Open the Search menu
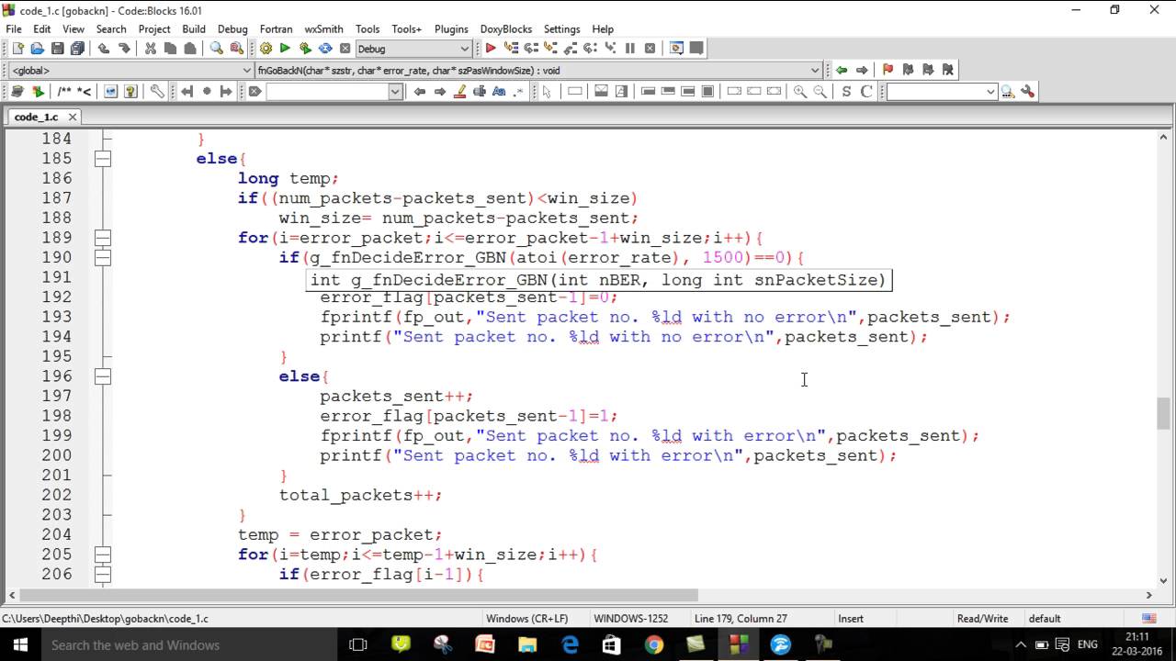Image resolution: width=1176 pixels, height=661 pixels. (111, 29)
